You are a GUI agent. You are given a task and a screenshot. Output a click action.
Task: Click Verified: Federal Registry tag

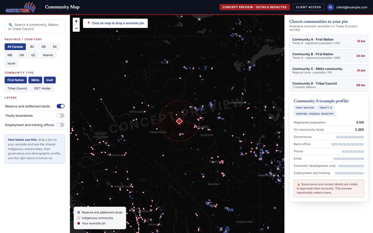click(x=315, y=114)
